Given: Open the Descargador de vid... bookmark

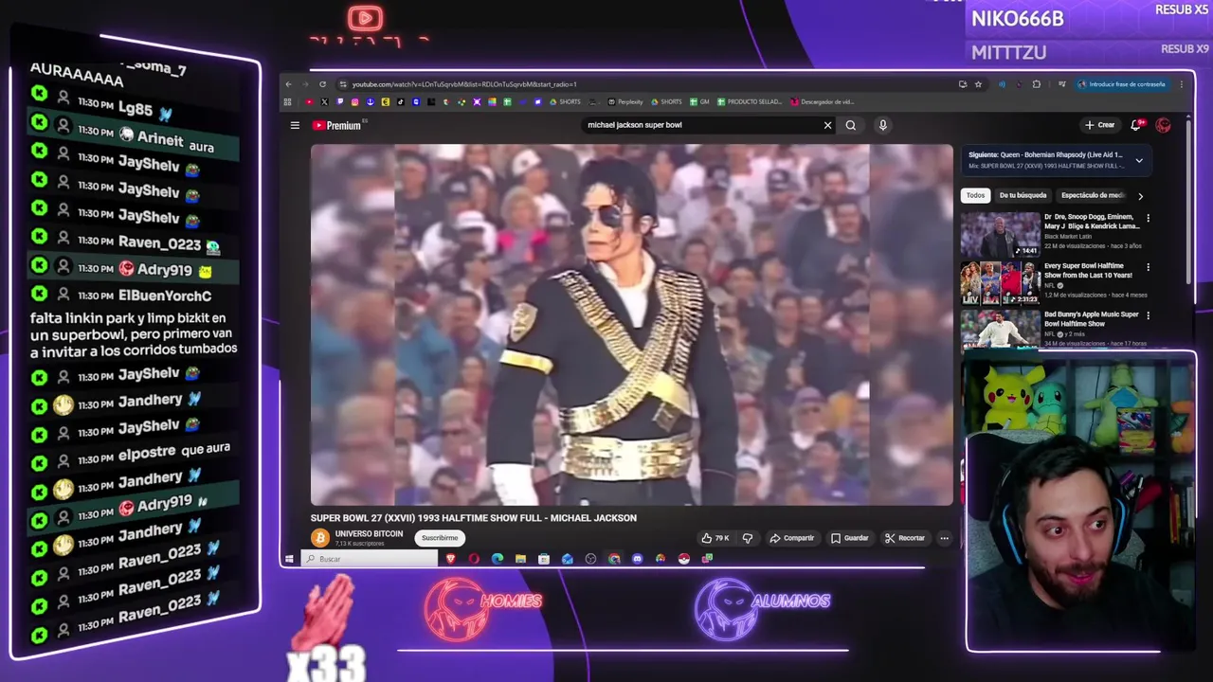Looking at the screenshot, I should pos(823,101).
